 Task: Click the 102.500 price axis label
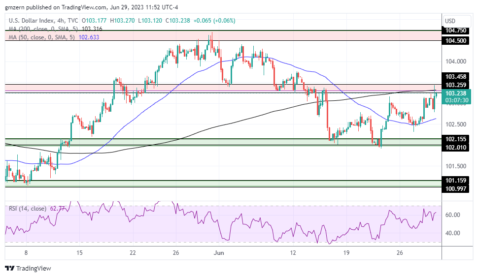coord(455,124)
